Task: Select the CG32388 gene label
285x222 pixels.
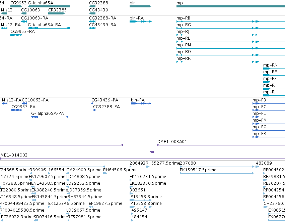Action: [98, 3]
